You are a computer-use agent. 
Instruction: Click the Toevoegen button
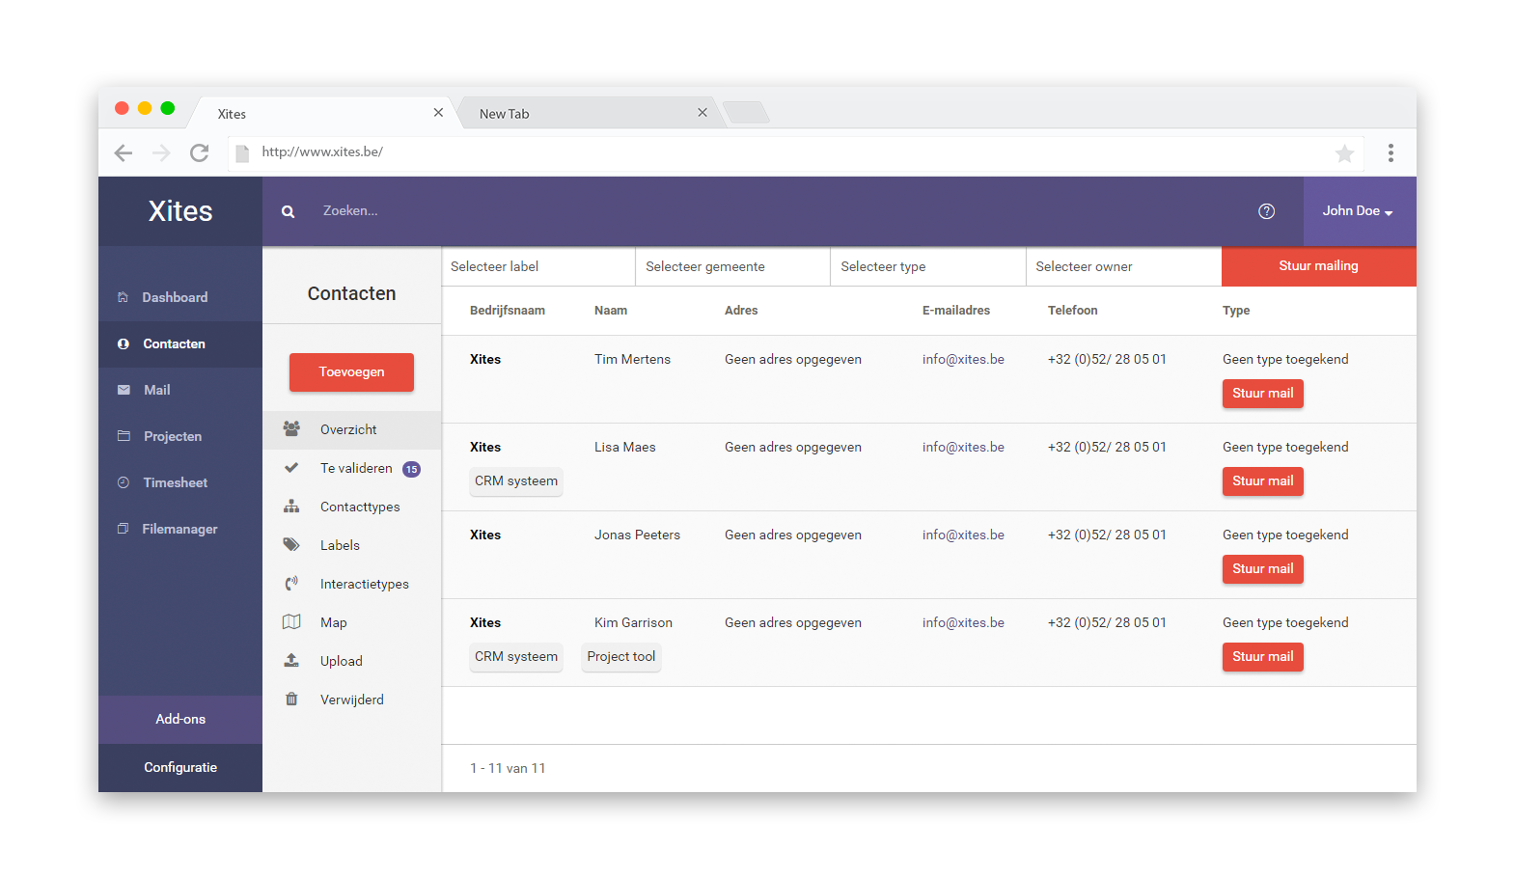click(x=351, y=372)
